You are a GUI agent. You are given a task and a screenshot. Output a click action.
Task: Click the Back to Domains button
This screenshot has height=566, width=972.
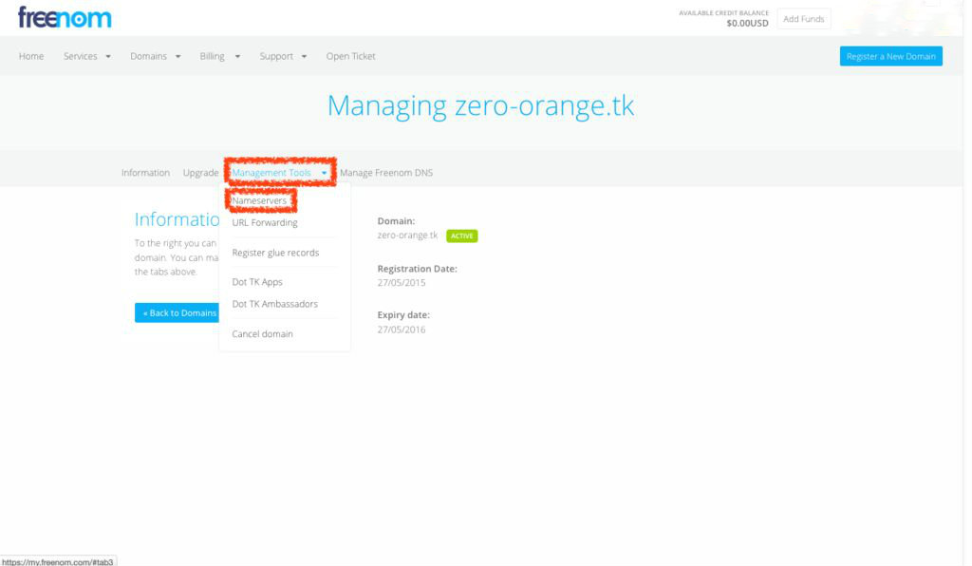(x=178, y=312)
